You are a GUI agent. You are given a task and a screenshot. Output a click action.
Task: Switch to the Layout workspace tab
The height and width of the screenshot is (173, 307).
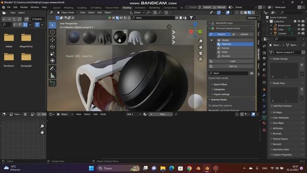click(57, 8)
